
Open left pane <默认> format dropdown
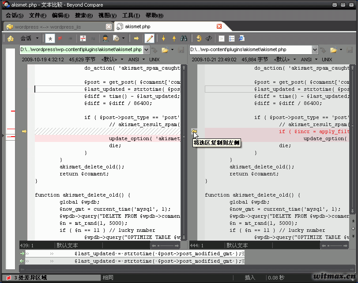pos(112,60)
